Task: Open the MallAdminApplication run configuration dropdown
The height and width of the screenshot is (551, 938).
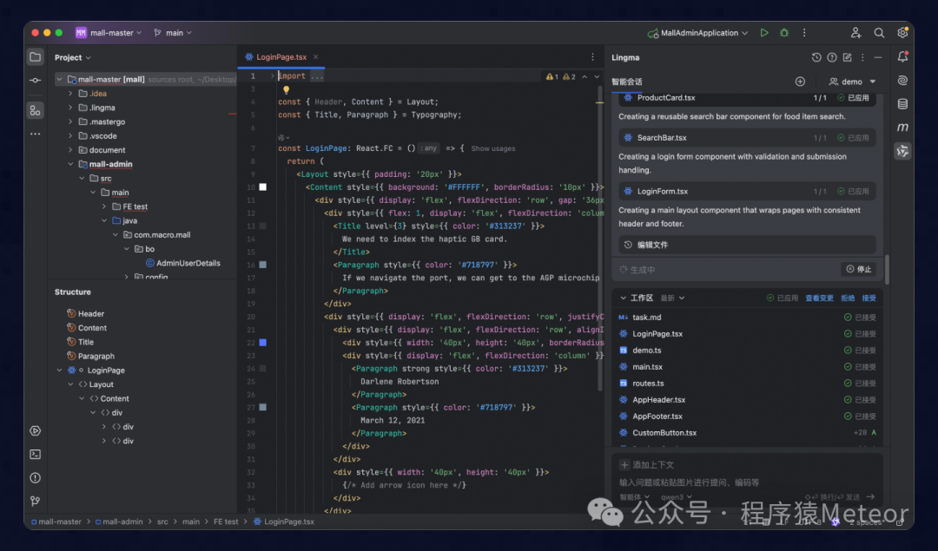Action: point(697,33)
